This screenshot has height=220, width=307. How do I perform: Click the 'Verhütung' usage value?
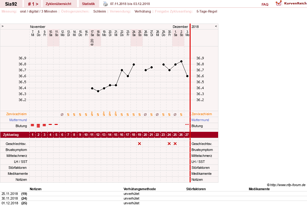pyautogui.click(x=143, y=11)
